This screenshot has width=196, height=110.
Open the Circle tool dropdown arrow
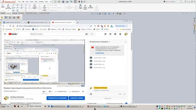(19, 5)
